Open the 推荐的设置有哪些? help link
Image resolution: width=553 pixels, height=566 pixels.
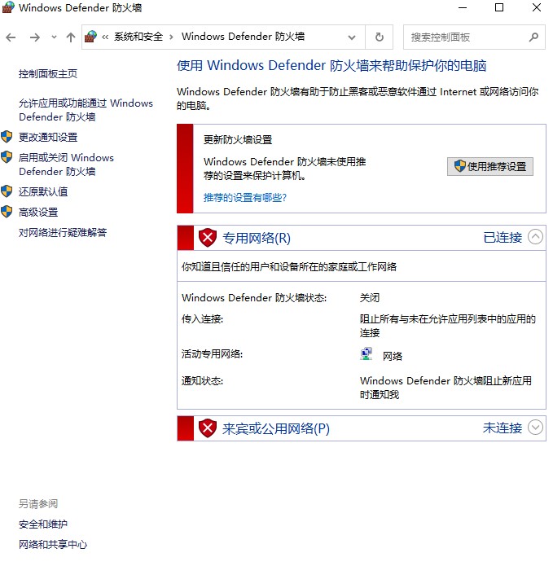245,197
